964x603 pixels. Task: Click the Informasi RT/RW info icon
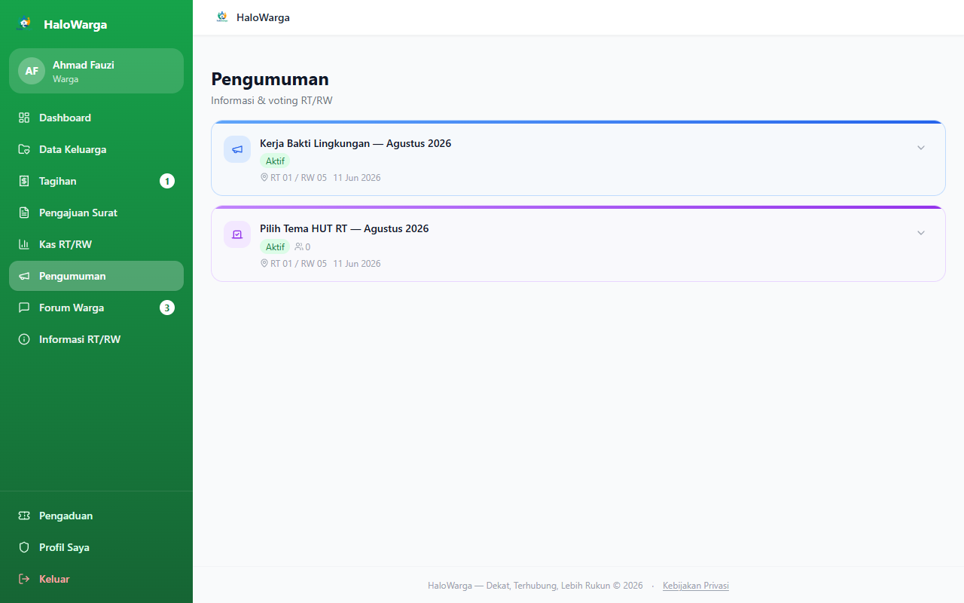point(24,339)
